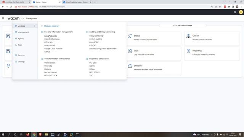Image resolution: width=244 pixels, height=137 pixels.
Task: Open Statistics card icon
Action: click(130, 66)
